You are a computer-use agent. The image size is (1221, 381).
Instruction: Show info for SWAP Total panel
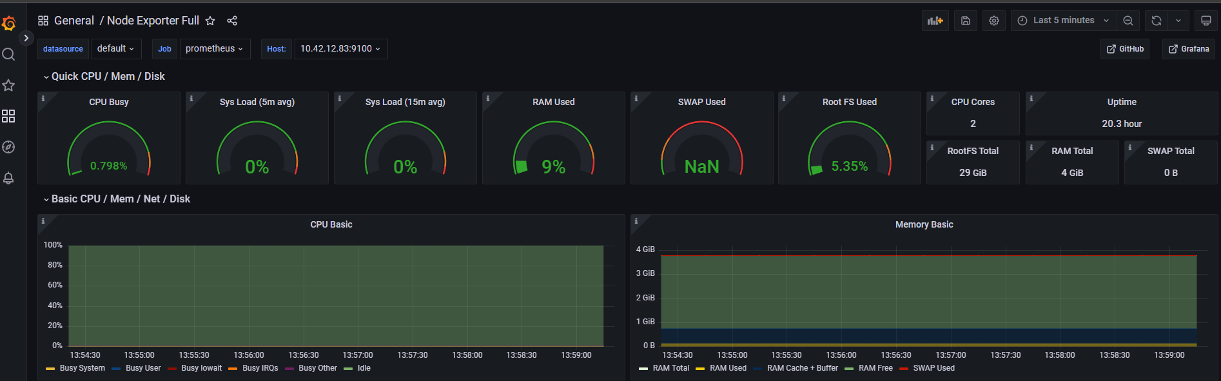point(1130,148)
